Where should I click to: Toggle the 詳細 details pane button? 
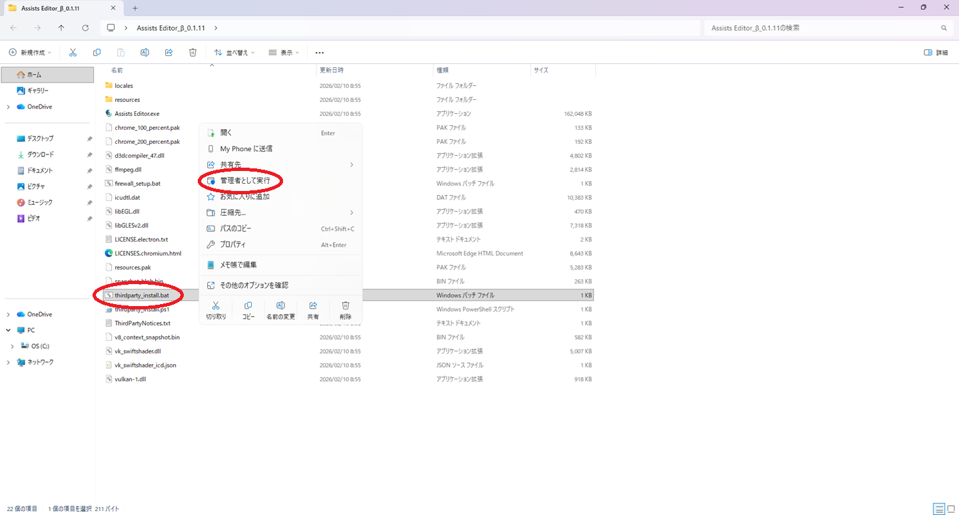(x=936, y=53)
